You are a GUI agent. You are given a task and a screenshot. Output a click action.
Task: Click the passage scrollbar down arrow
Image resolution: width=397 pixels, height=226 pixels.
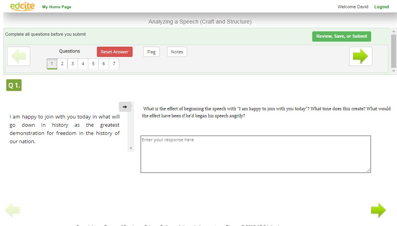coord(131,148)
